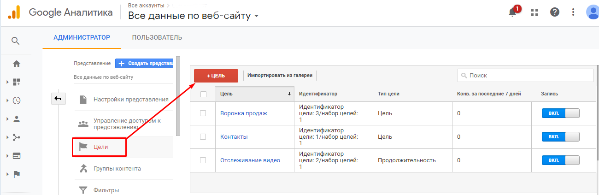Image resolution: width=599 pixels, height=195 pixels.
Task: Click the back arrow collapse button
Action: point(59,98)
